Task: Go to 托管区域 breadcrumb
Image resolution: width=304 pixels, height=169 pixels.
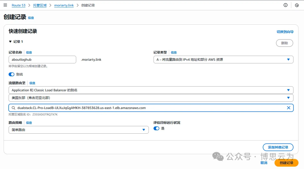Action: (x=40, y=5)
